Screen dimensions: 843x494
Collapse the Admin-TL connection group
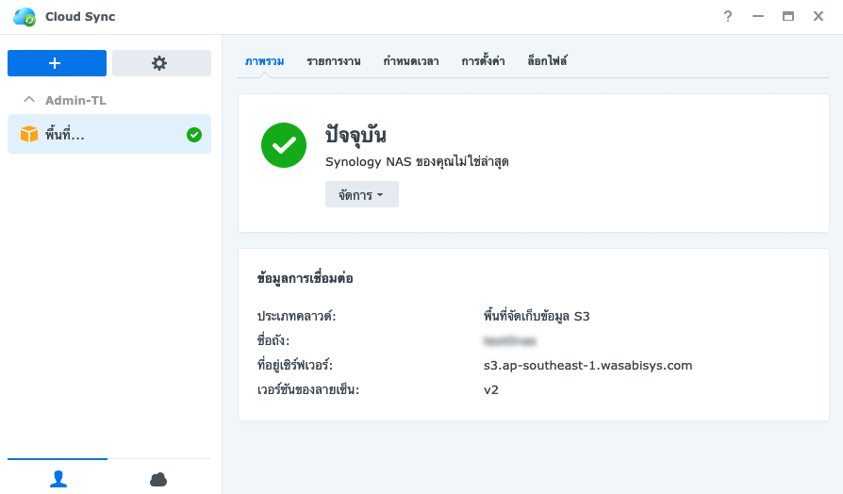29,100
